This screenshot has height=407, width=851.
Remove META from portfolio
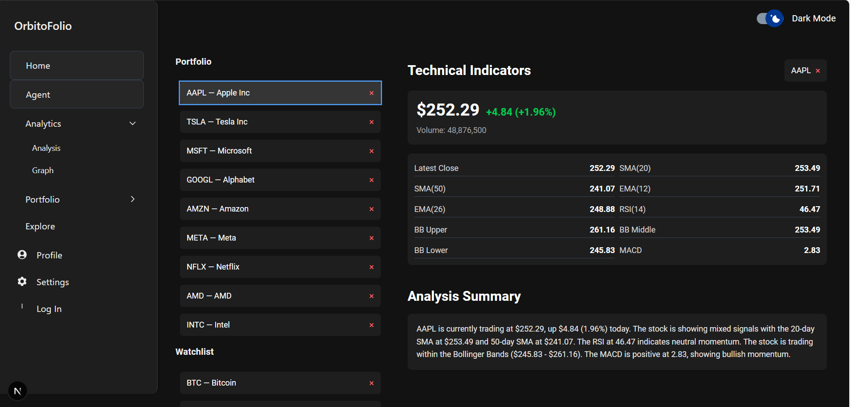[371, 238]
